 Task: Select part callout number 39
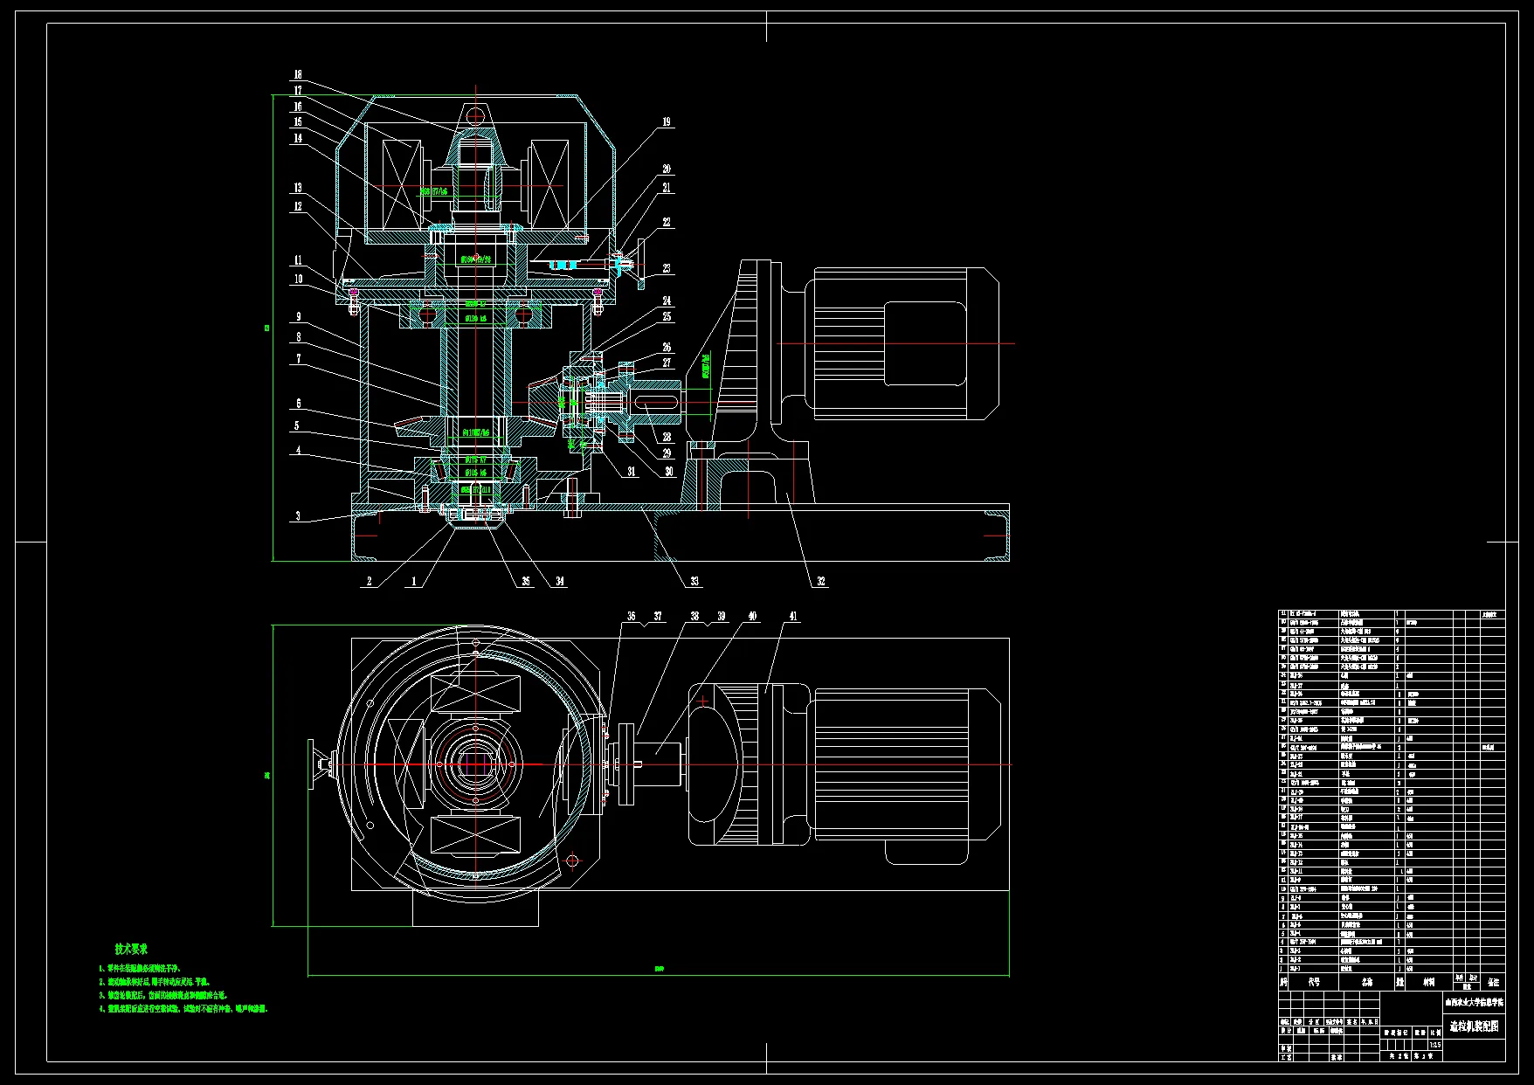[x=721, y=617]
